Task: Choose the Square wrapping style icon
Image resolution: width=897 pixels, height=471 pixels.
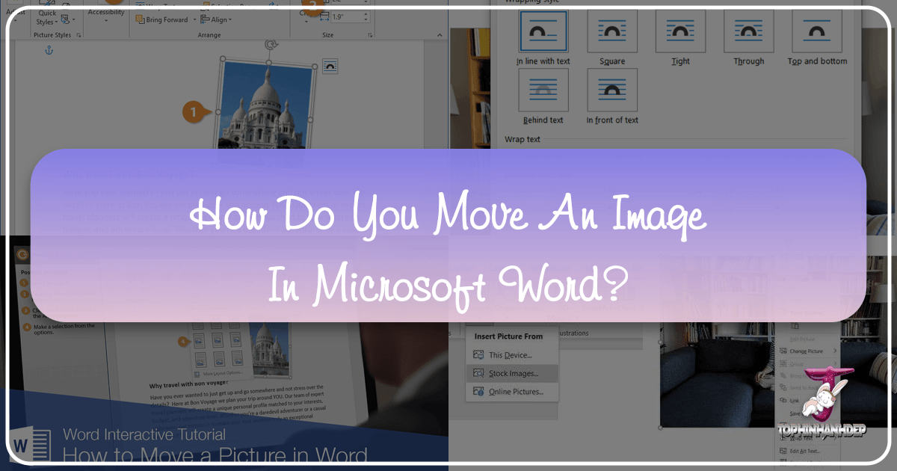Action: coord(611,32)
